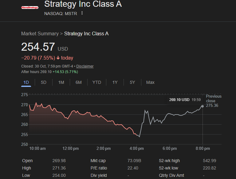Viewport: 236px width, 179px height.
Task: Click the Previous close 275.36 label
Action: 214,101
